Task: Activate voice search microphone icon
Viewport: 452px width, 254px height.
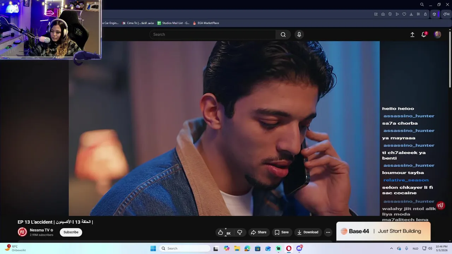Action: click(299, 34)
